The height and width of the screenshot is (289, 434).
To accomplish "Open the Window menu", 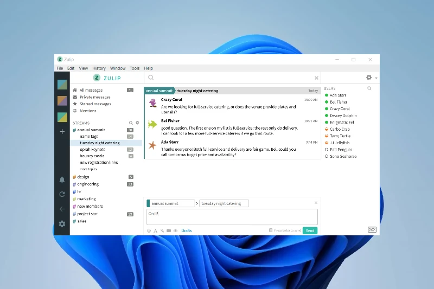I will tap(118, 68).
